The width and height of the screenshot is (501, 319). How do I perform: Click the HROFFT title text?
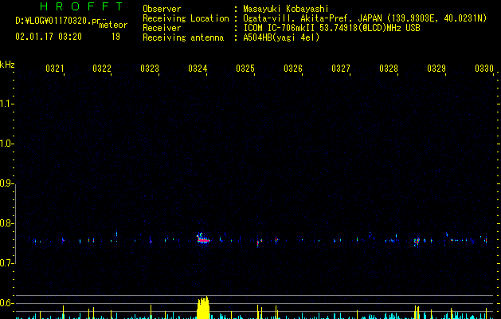point(82,6)
